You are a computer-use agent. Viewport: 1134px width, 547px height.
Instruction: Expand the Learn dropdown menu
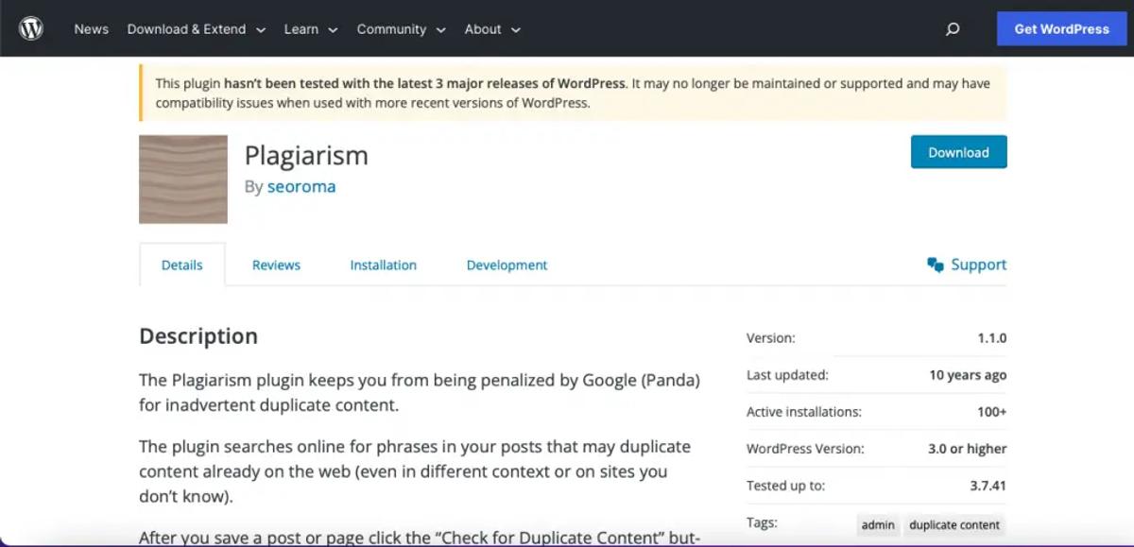[311, 29]
